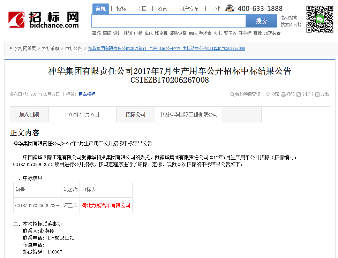Click the 环卫车 package name cell
The image size is (338, 258).
(x=70, y=205)
